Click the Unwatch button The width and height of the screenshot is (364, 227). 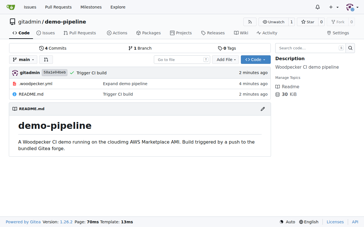click(x=273, y=22)
